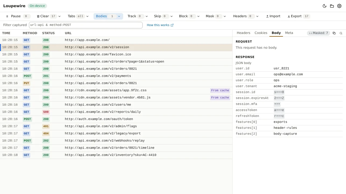Open the Cookies tab

pos(261,33)
